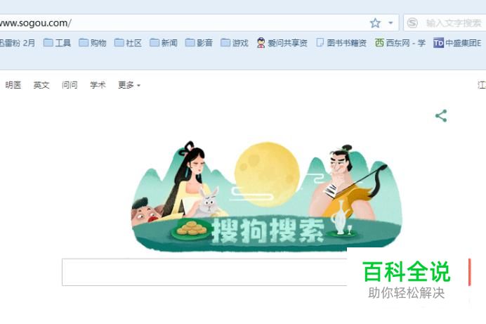Click the main Sogou search input box
The height and width of the screenshot is (324, 486).
point(204,272)
